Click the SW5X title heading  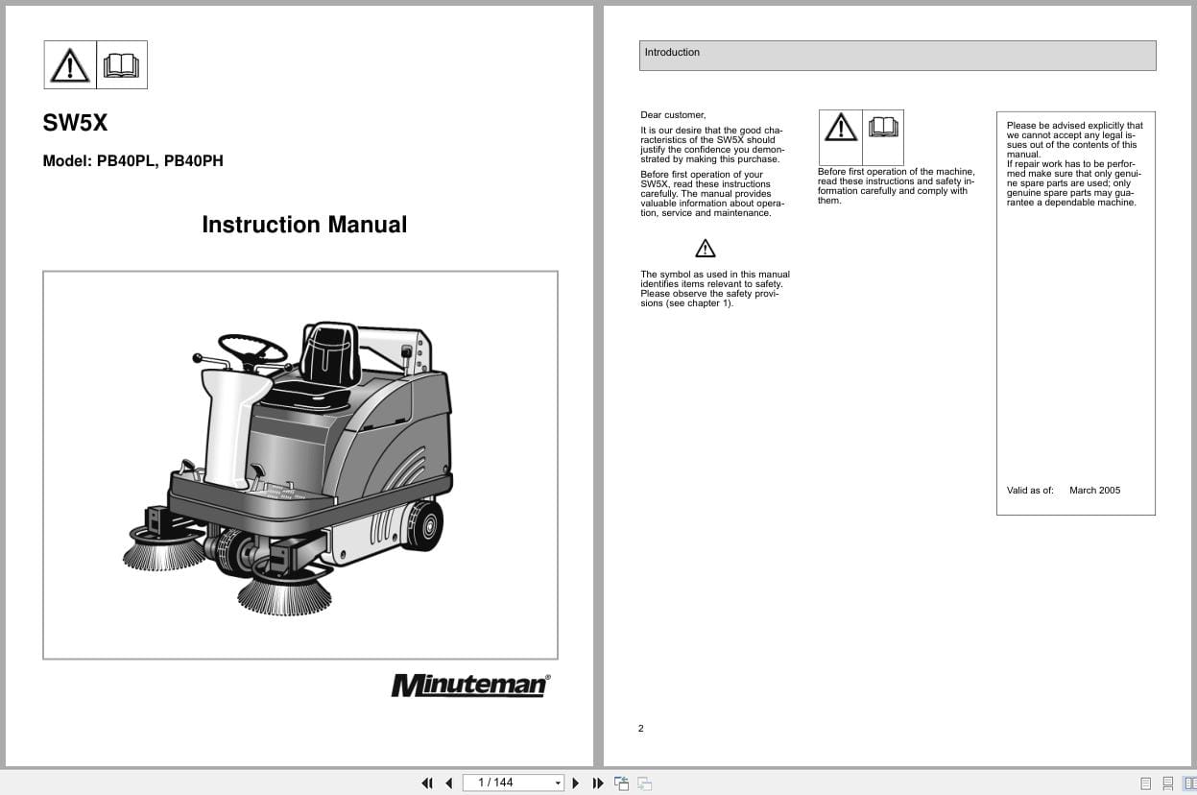pos(75,123)
